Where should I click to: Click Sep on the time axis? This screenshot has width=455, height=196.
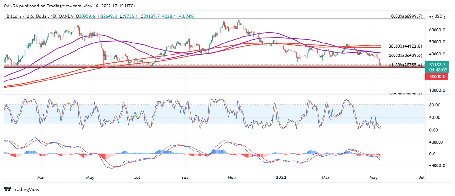(185, 178)
